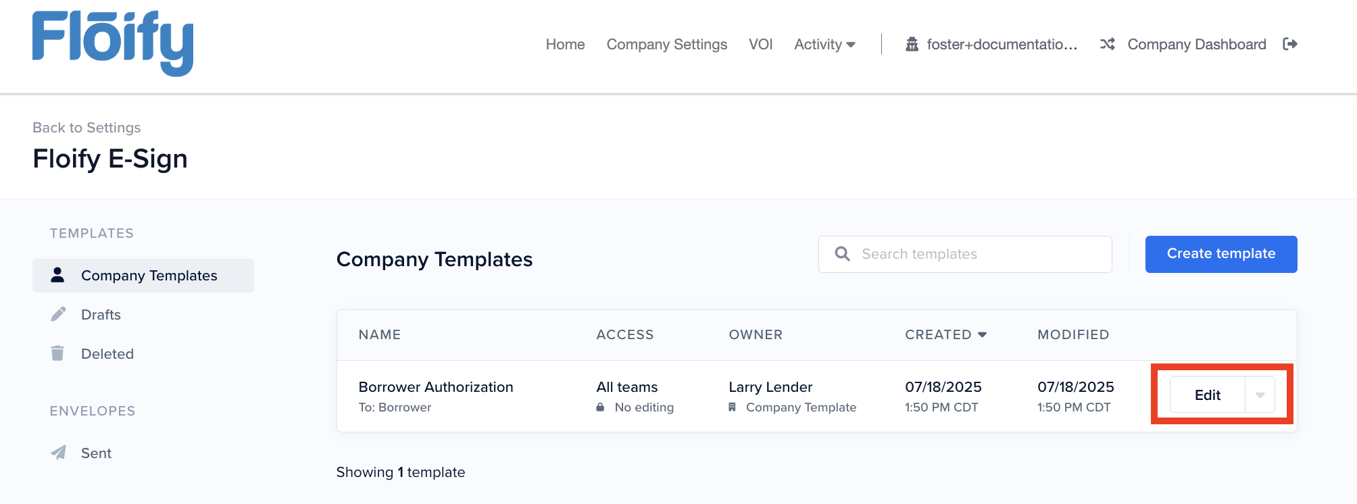The image size is (1357, 504).
Task: Click the Floify logo
Action: point(113,43)
